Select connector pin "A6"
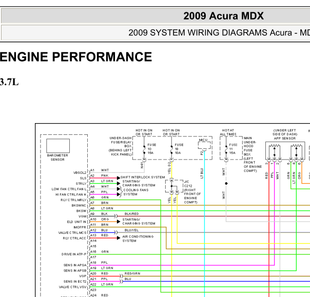310x297 pixels. pos(92,197)
